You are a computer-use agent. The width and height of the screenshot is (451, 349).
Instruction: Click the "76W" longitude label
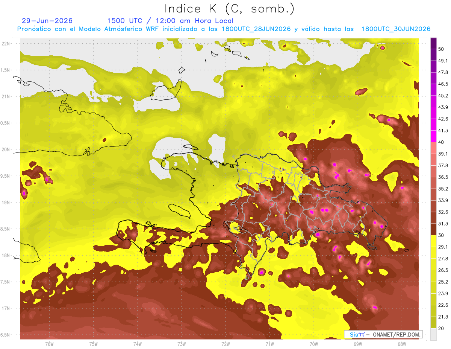(49, 344)
